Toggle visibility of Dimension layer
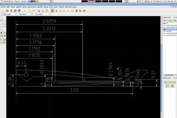177x118 pixels. 164,27
